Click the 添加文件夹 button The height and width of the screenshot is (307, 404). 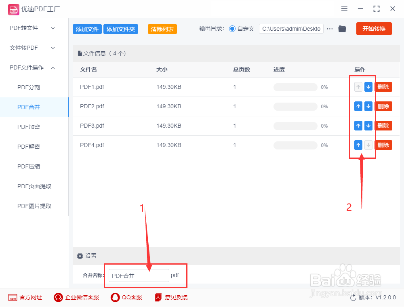coord(120,29)
